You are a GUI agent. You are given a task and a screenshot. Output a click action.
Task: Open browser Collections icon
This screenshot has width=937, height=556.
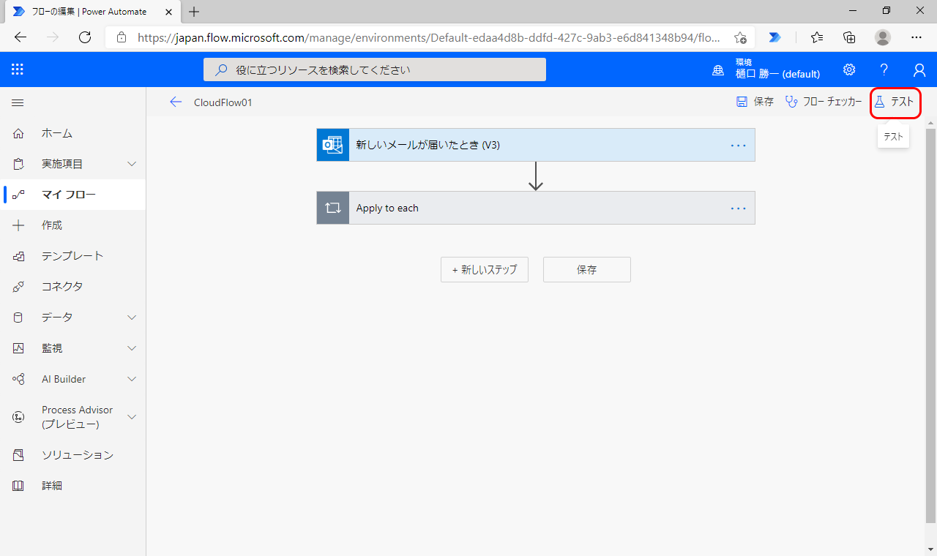pyautogui.click(x=849, y=37)
